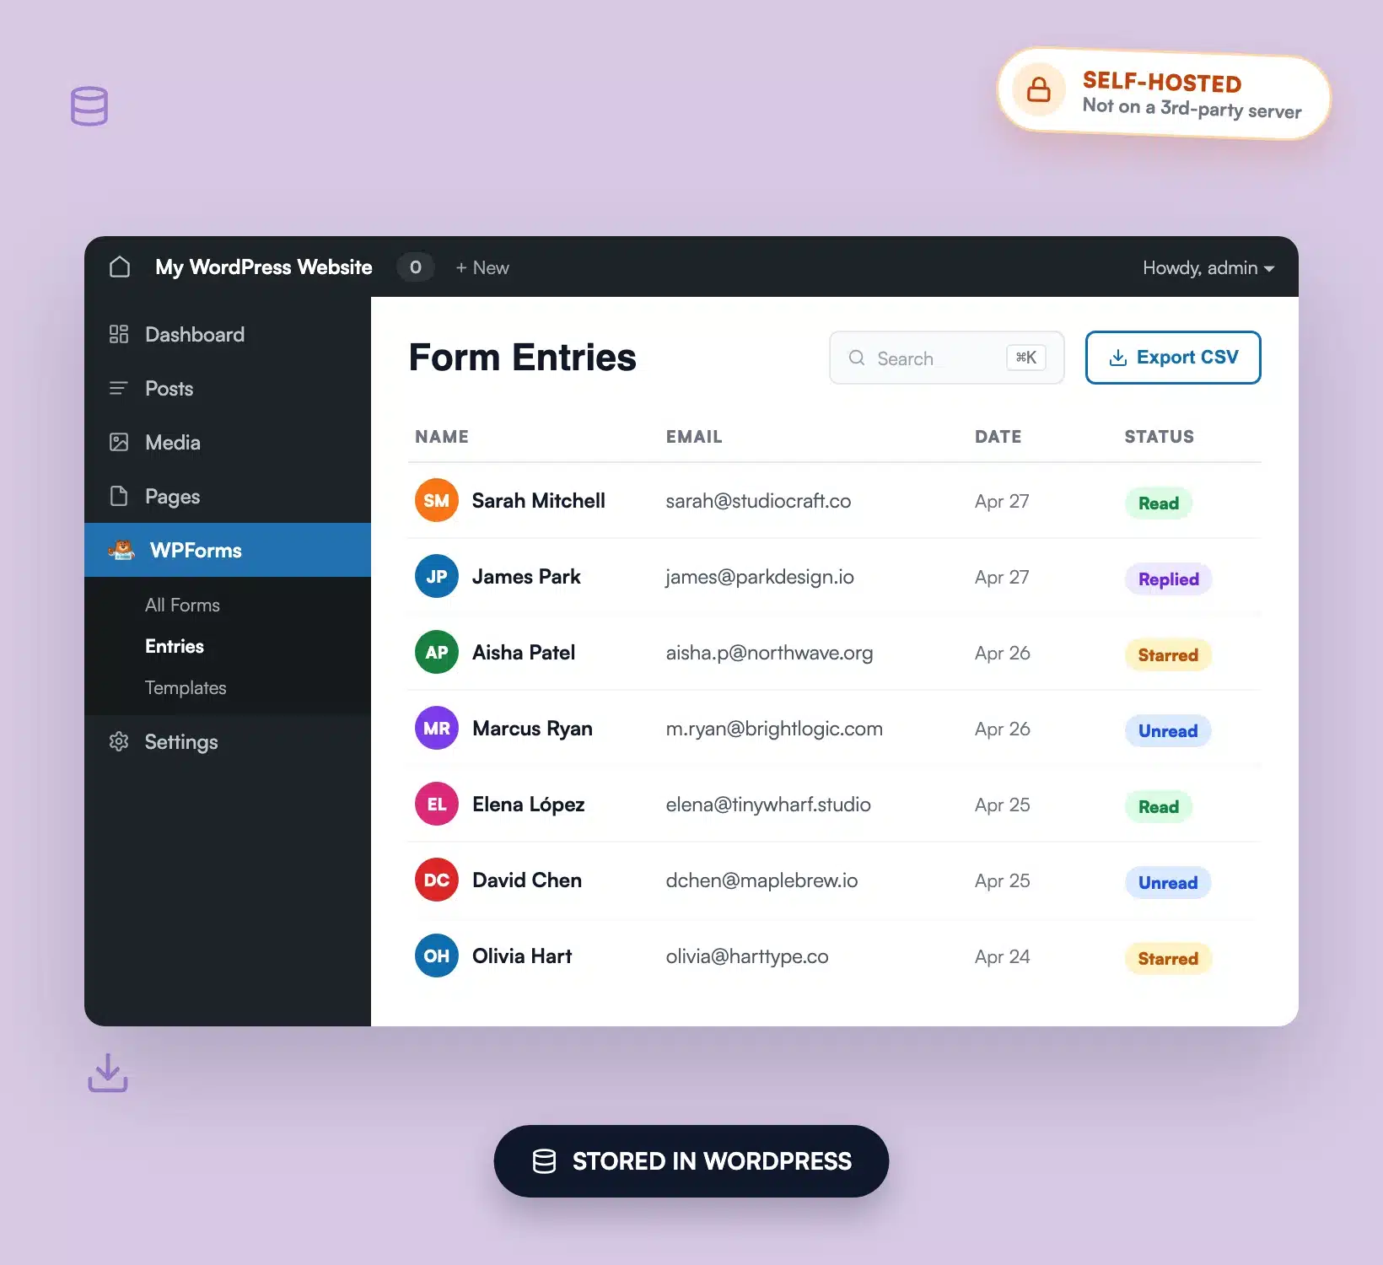Open the Olivia Hart entry name
Image resolution: width=1383 pixels, height=1265 pixels.
tap(522, 955)
